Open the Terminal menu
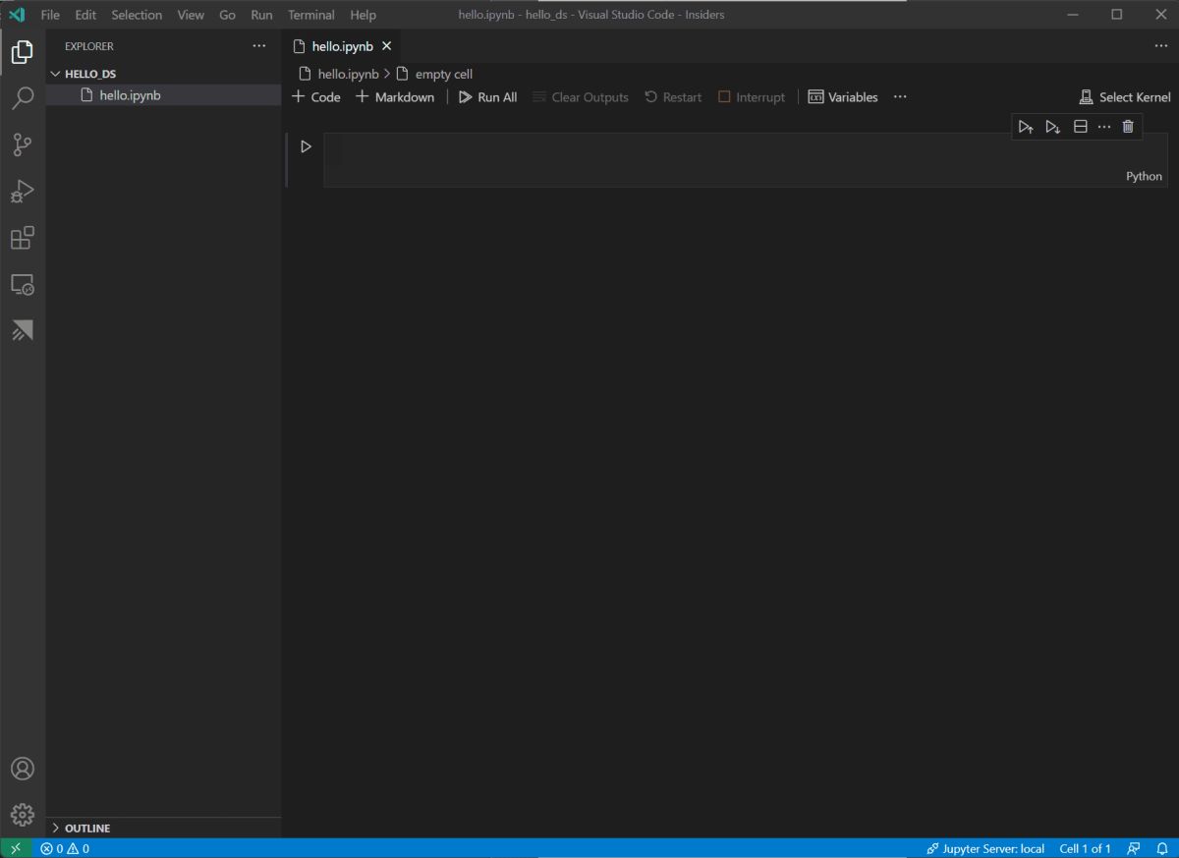Screen dimensions: 1179x858 coord(311,15)
